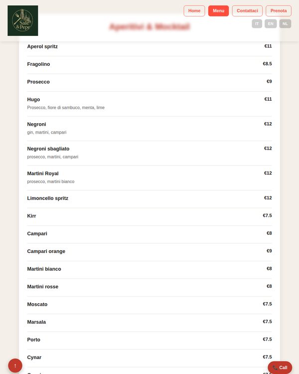Open the Home page
299x374 pixels.
194,11
